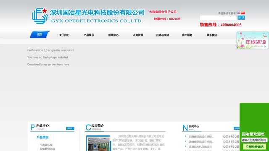Click the blue 搜索 search button

[241, 18]
